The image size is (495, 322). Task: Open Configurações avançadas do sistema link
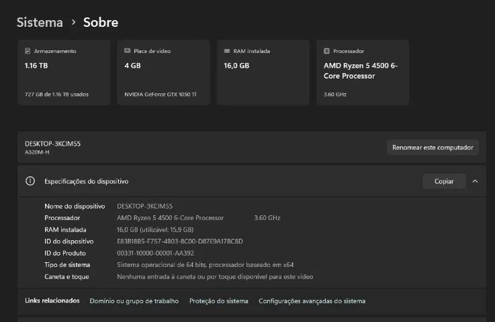312,301
